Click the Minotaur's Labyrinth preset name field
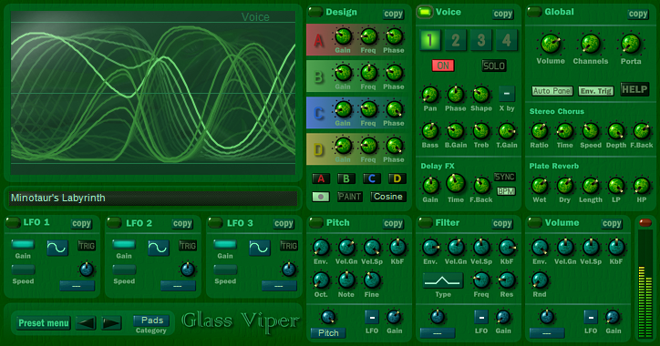The image size is (660, 346). 153,198
